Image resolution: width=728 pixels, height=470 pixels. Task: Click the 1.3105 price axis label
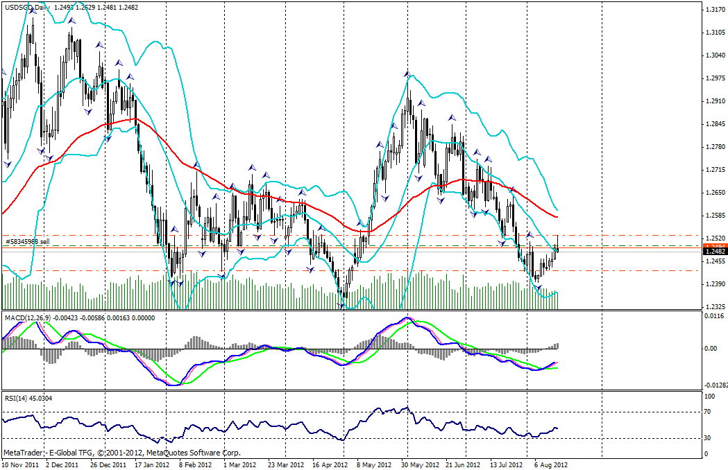coord(715,33)
